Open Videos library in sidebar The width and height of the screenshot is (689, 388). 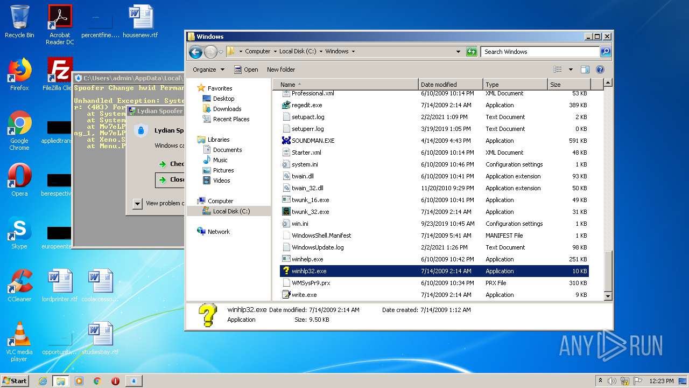(x=221, y=181)
